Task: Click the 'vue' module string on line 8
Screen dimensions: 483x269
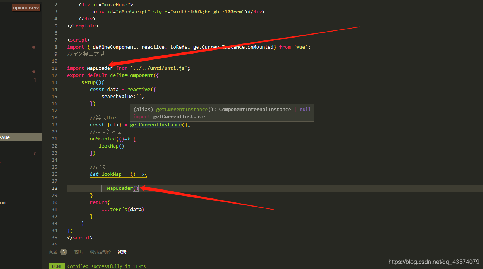Action: point(301,47)
